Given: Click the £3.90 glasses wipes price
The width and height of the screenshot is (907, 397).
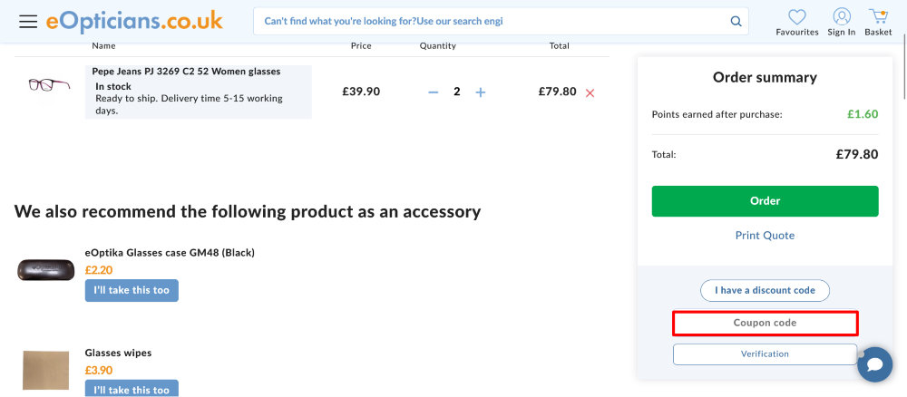Looking at the screenshot, I should coord(99,371).
